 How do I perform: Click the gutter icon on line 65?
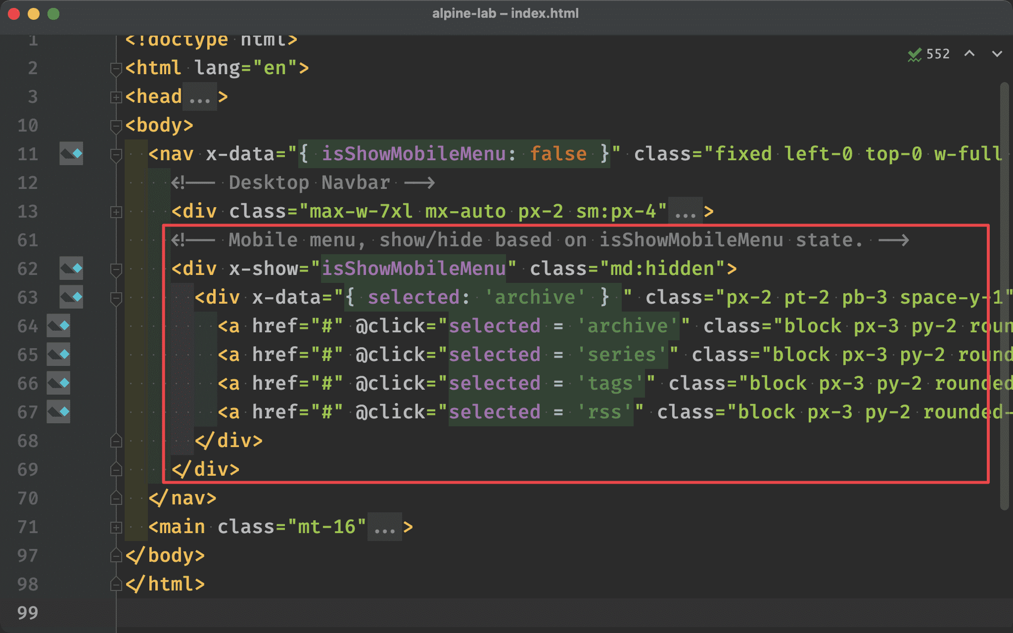click(x=58, y=355)
